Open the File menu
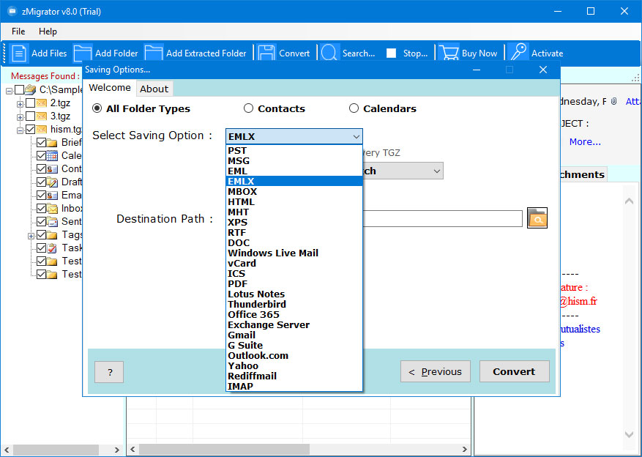642x457 pixels. click(x=18, y=31)
